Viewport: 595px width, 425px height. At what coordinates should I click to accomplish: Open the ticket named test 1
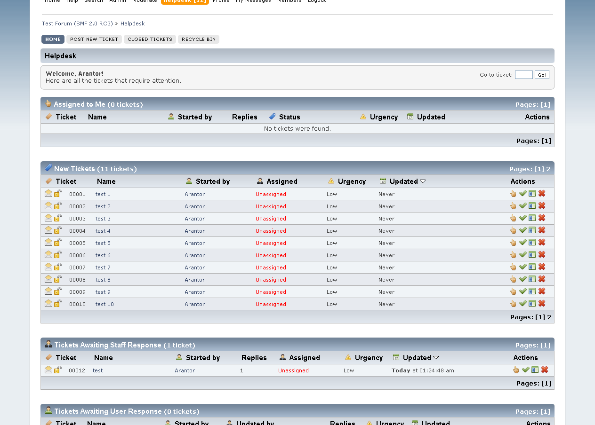tap(103, 194)
